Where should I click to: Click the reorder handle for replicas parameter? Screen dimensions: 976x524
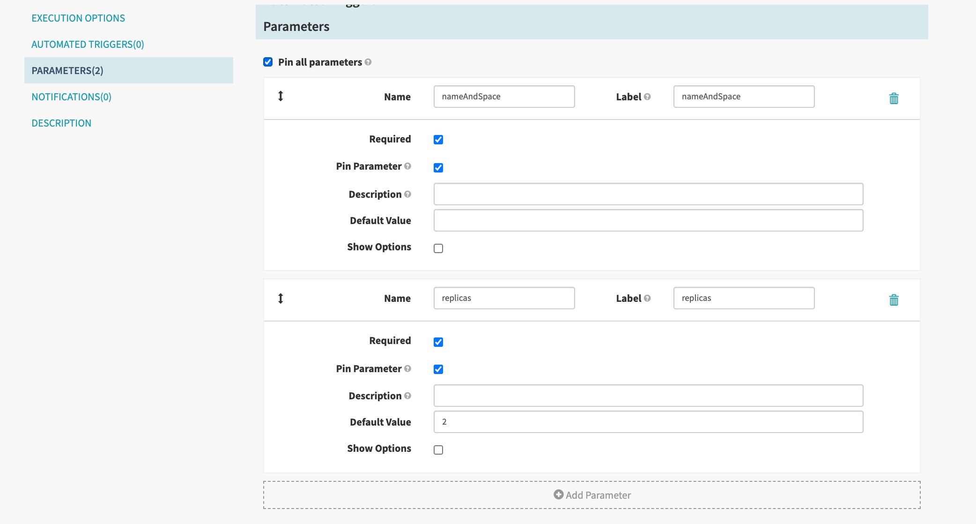pos(281,298)
